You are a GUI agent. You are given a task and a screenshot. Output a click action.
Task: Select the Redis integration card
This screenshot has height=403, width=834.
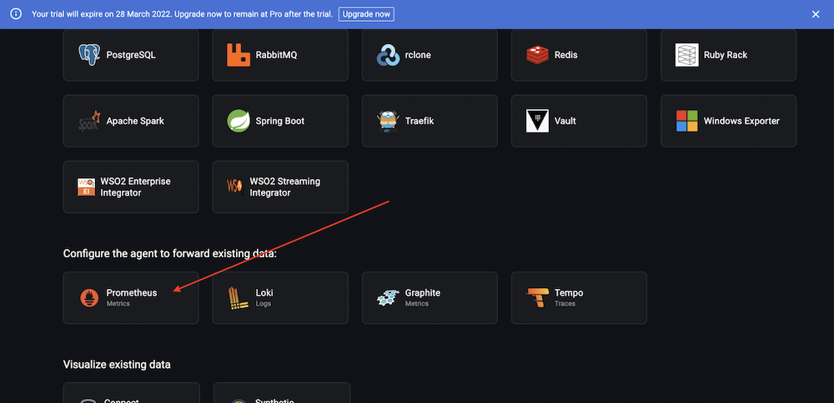point(580,55)
